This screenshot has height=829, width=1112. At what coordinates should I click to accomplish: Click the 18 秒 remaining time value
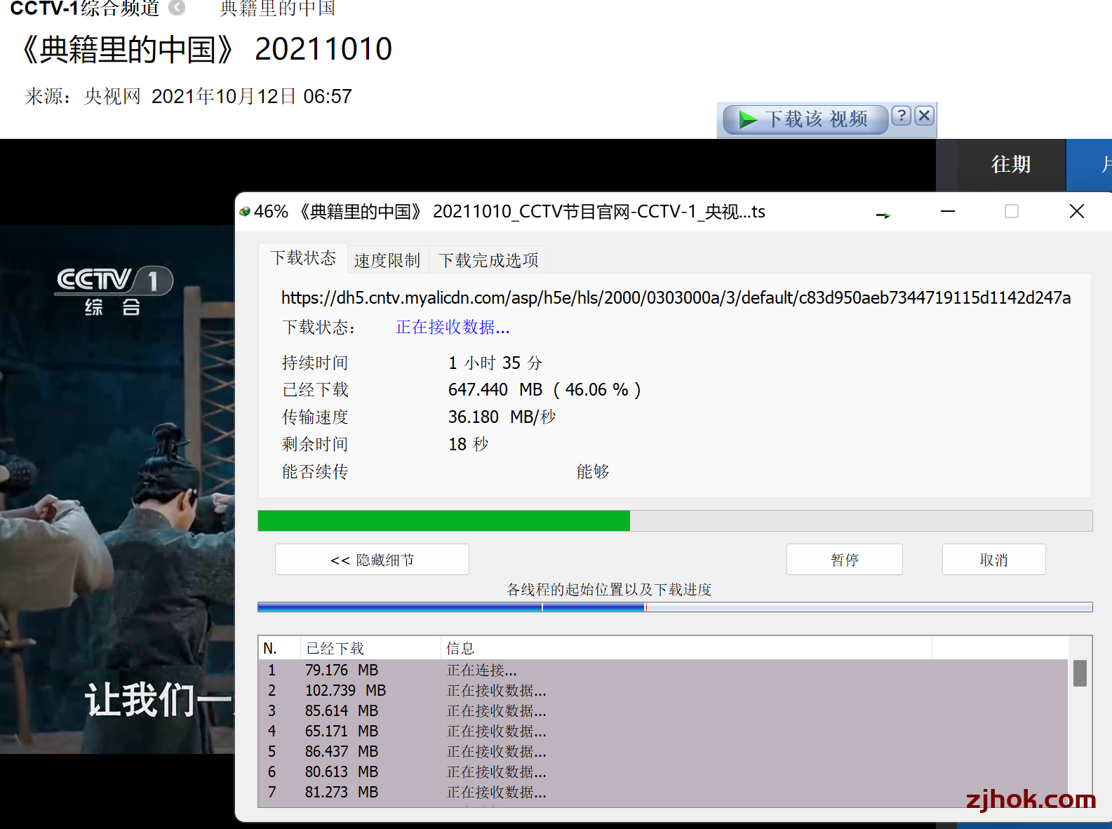pos(469,445)
